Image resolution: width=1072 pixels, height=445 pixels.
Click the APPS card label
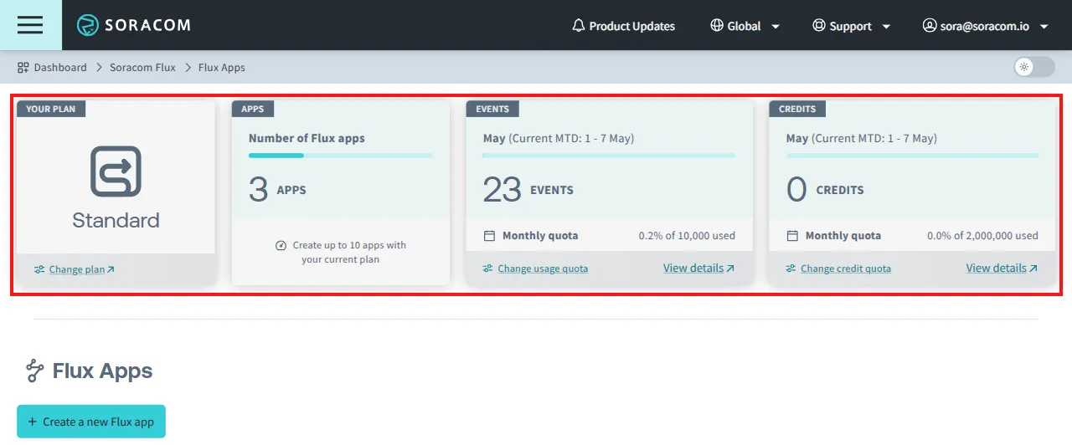[253, 109]
